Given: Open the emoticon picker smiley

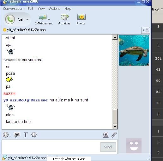Looking at the screenshot, I should 6,135.
